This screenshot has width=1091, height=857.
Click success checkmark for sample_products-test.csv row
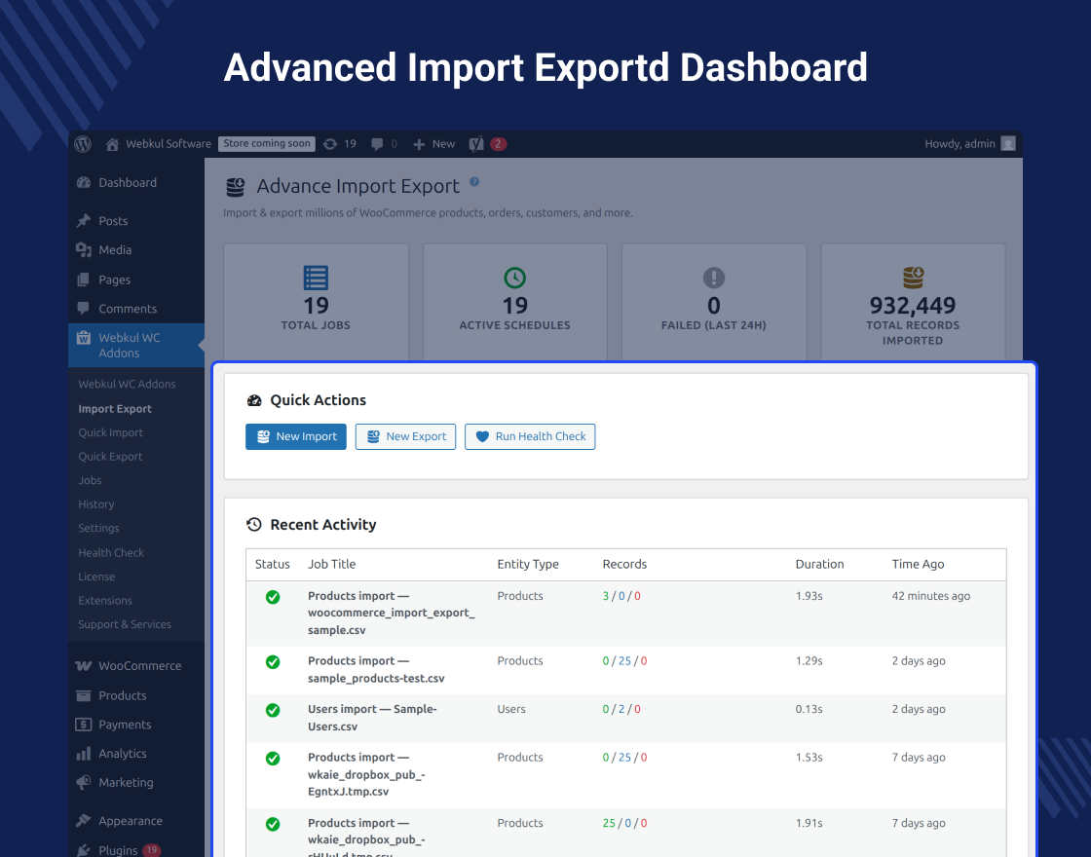[x=273, y=662]
